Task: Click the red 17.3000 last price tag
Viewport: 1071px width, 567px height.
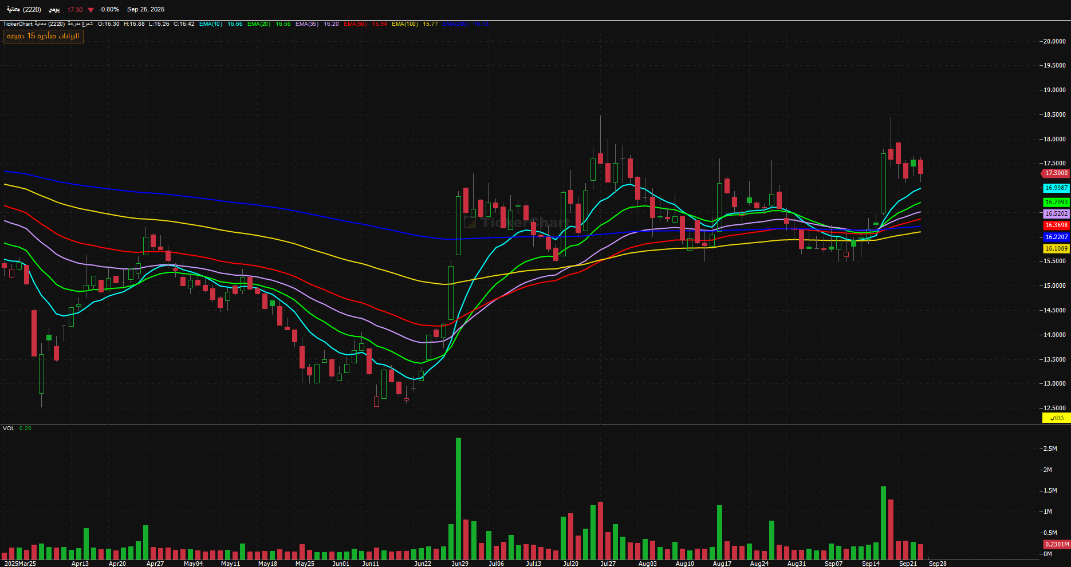Action: coord(1056,173)
